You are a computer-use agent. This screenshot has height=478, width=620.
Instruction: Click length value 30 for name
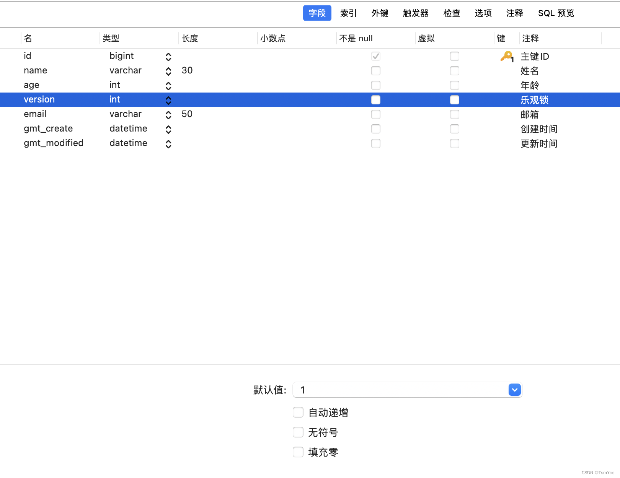pos(187,70)
